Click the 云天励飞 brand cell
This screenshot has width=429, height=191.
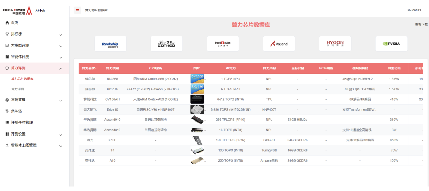tap(90, 109)
